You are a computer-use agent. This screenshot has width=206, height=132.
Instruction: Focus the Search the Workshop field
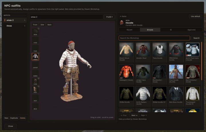pyautogui.click(x=154, y=38)
